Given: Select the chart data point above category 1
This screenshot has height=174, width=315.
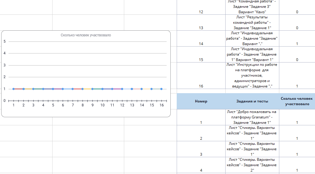Looking at the screenshot, I should tap(13, 89).
